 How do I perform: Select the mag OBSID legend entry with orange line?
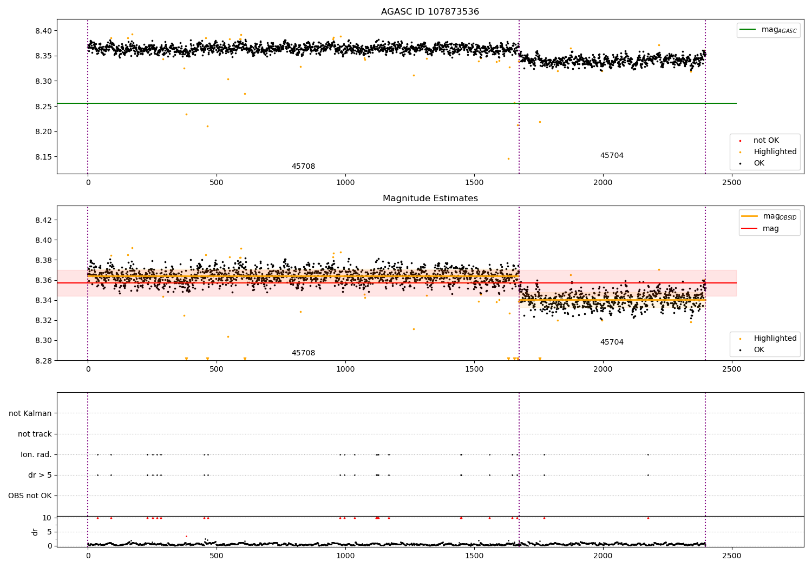point(769,216)
